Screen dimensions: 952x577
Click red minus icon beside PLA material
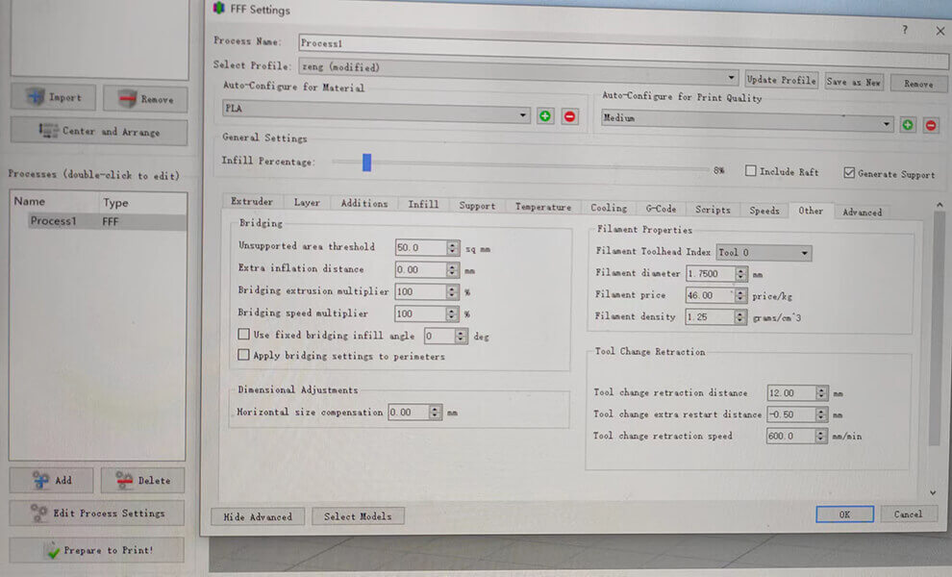569,116
